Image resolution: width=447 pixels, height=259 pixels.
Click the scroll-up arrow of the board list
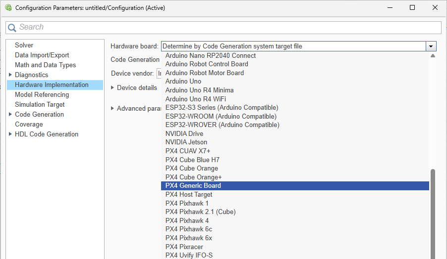[x=433, y=56]
